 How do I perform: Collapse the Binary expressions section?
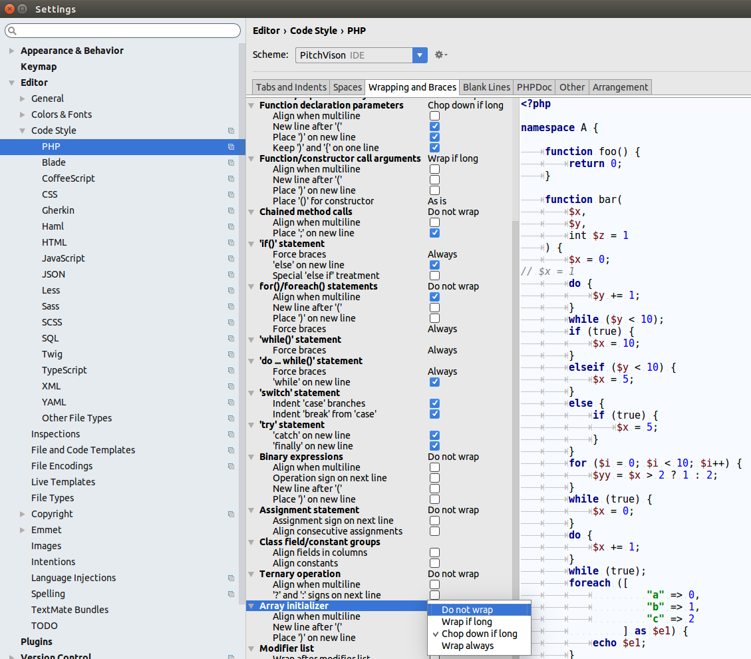[251, 457]
